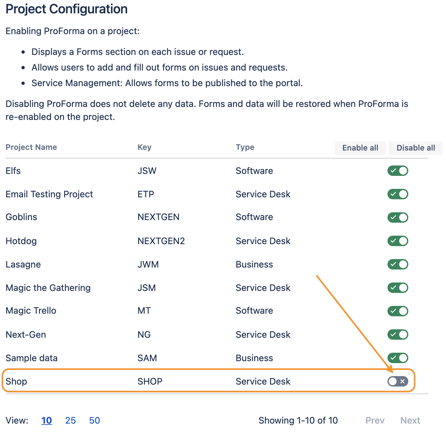Toggle the Hotdog project switch
This screenshot has width=446, height=433.
[x=398, y=241]
